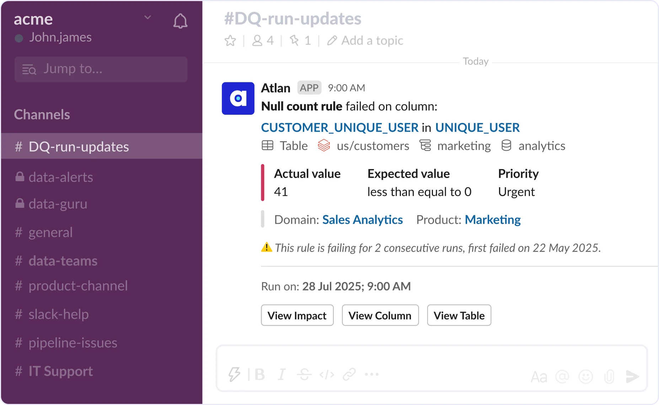Toggle strikethrough formatting in composer

coord(304,374)
